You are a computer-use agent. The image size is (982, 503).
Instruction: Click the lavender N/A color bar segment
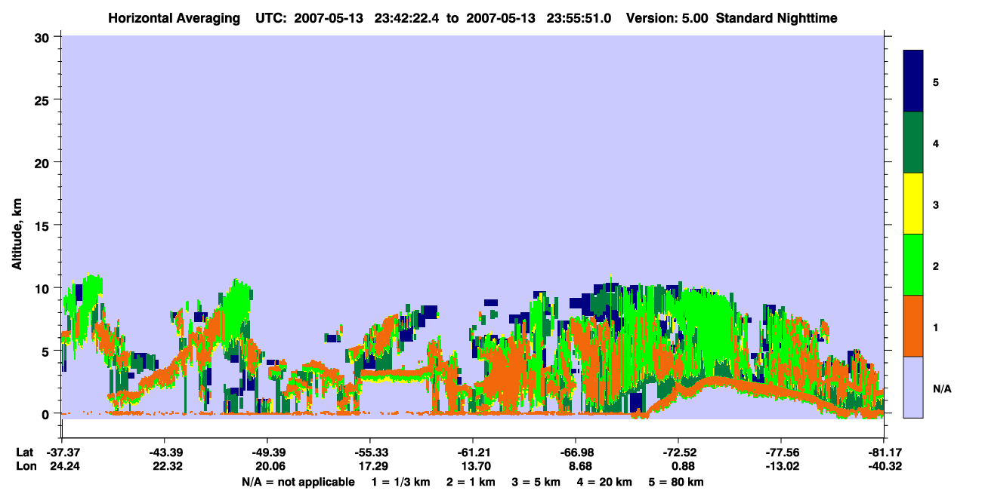[x=913, y=387]
